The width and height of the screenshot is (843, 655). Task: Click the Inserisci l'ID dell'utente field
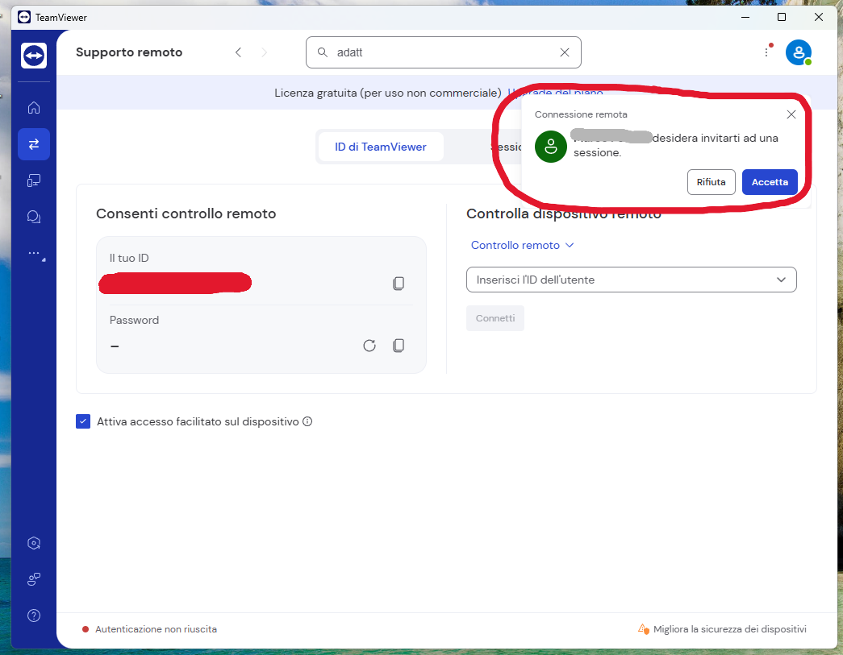[x=631, y=280]
